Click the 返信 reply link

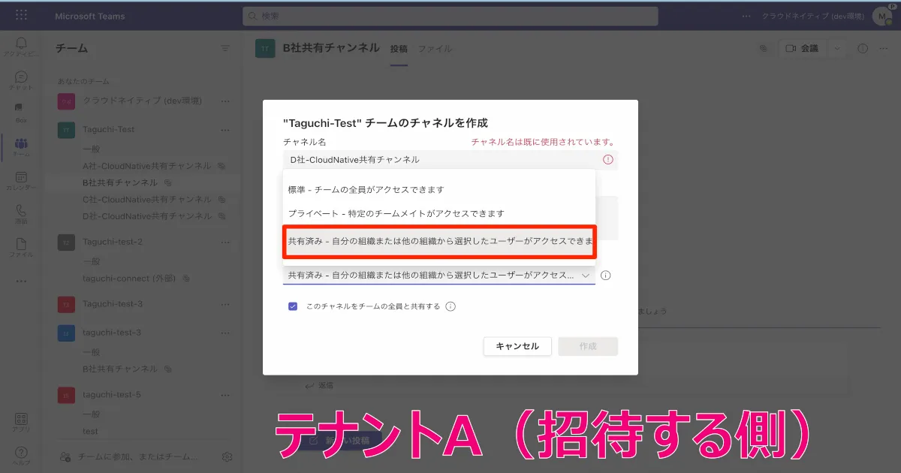[x=319, y=385]
